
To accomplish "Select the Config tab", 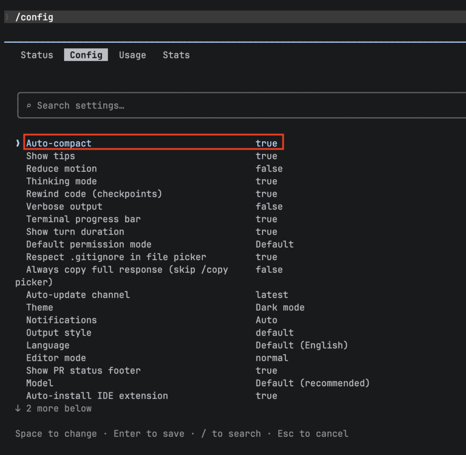I will 86,55.
